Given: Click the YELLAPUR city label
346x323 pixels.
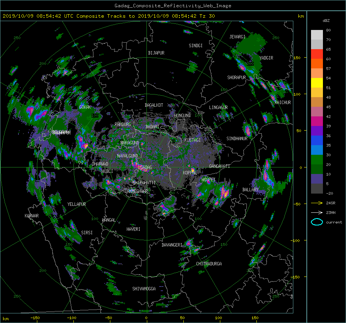Looking at the screenshot, I should tap(77, 204).
